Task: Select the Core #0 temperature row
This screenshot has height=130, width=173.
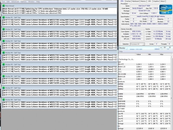Action: 144,114
